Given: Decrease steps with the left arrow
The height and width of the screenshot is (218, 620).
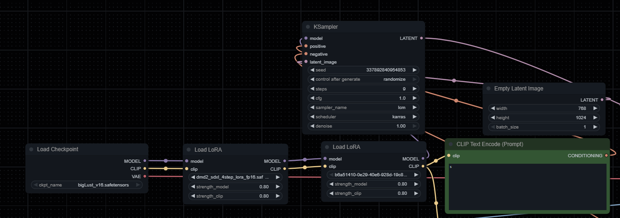Looking at the screenshot, I should click(313, 89).
